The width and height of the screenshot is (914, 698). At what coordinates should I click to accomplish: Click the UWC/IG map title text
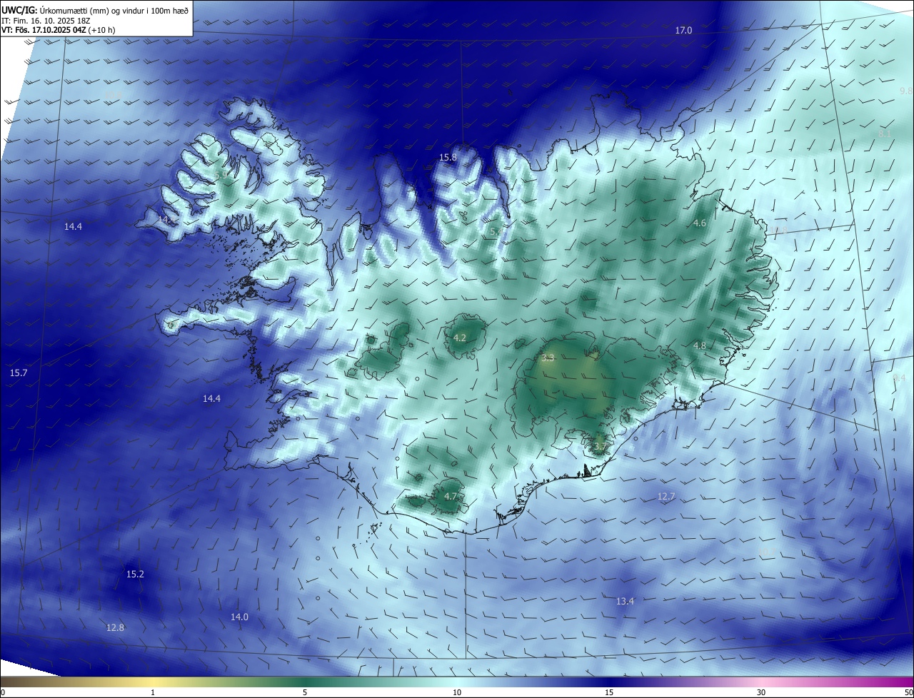pos(95,10)
